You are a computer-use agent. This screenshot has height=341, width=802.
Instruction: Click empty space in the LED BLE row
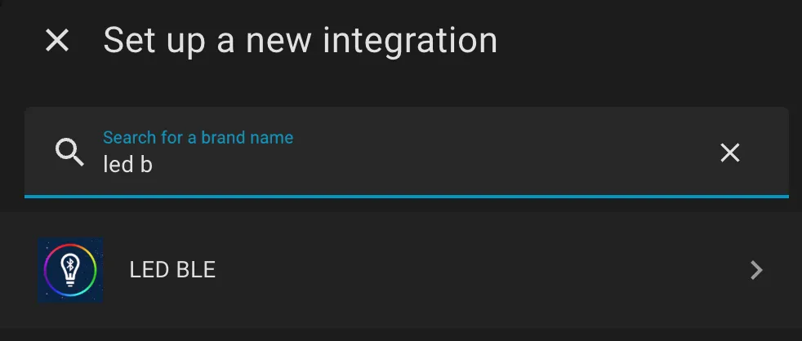pyautogui.click(x=490, y=270)
